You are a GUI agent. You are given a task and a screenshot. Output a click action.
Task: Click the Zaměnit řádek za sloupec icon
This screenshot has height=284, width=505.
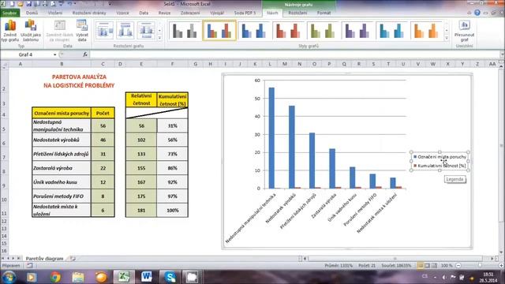60,31
